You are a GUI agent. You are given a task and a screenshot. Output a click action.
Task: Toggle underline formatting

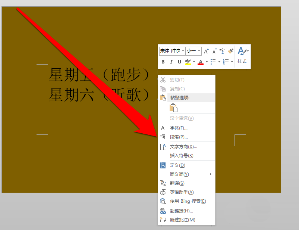point(179,61)
